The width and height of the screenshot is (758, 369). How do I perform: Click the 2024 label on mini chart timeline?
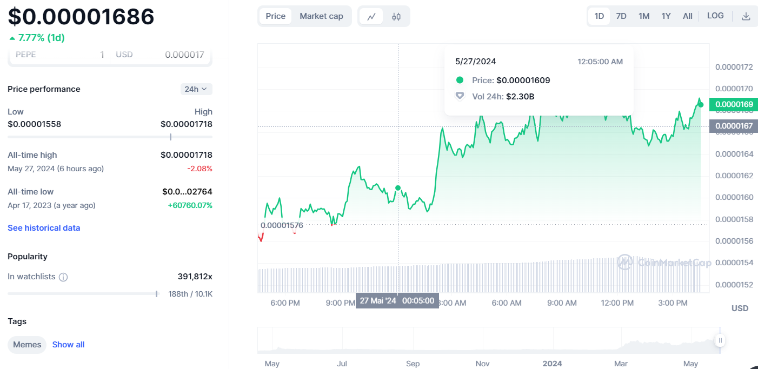552,364
